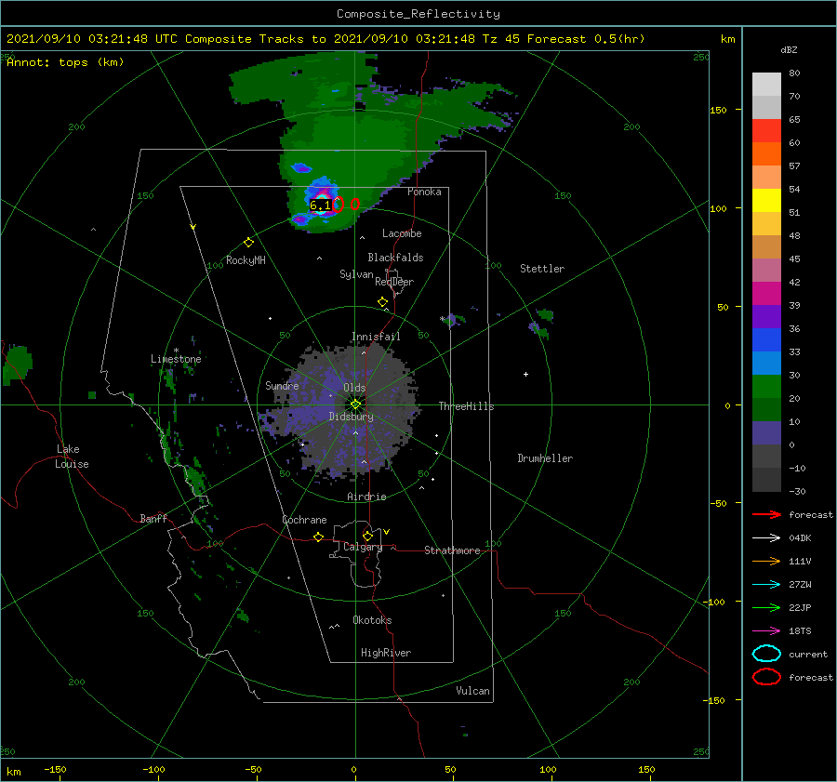Click the cyan 27ZW arrow legend icon
This screenshot has height=782, width=837.
766,585
